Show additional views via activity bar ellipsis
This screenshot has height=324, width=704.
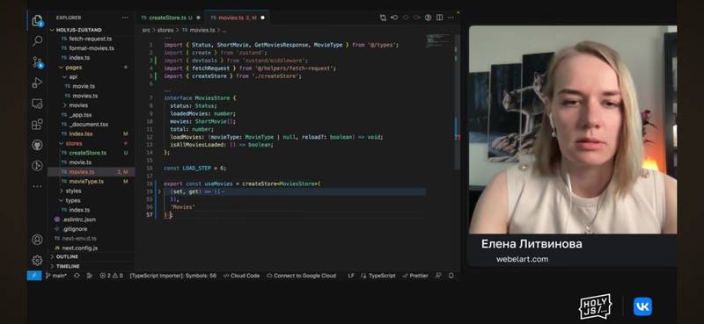point(37,186)
